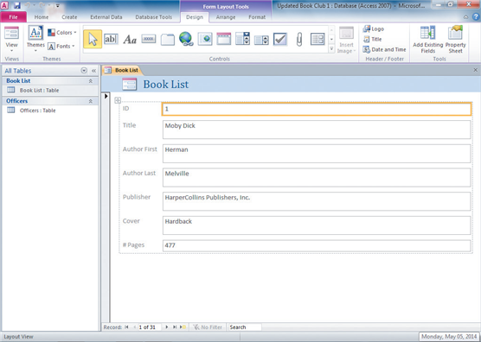Collapse the Officers group in navigation pane
The height and width of the screenshot is (342, 481).
[91, 101]
